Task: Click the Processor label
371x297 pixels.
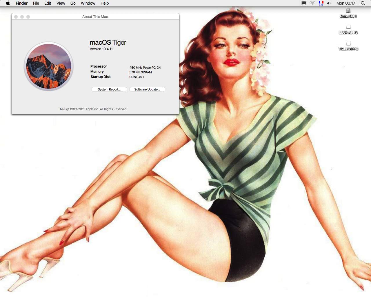Action: [x=99, y=66]
